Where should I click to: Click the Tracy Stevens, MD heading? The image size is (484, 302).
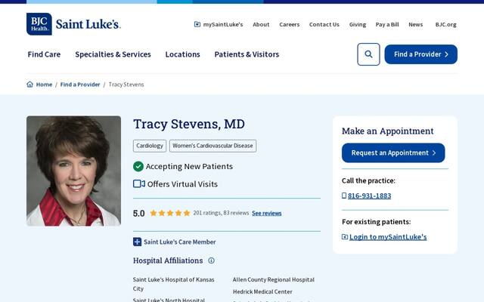[189, 124]
